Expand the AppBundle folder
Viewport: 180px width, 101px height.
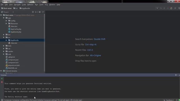(6, 40)
